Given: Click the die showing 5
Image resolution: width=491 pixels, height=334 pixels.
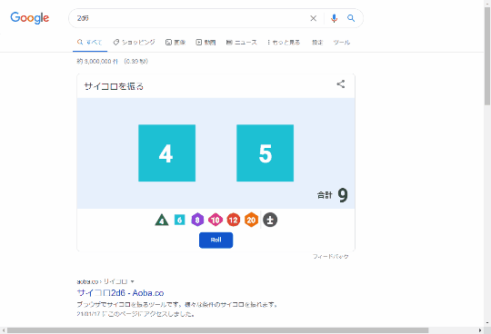Looking at the screenshot, I should 265,153.
